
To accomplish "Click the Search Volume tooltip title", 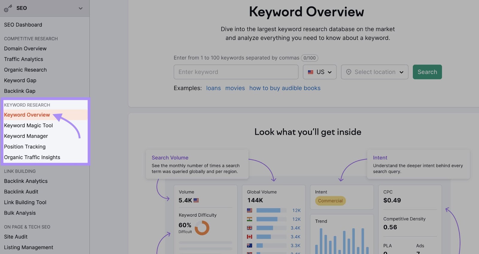I will click(x=170, y=158).
